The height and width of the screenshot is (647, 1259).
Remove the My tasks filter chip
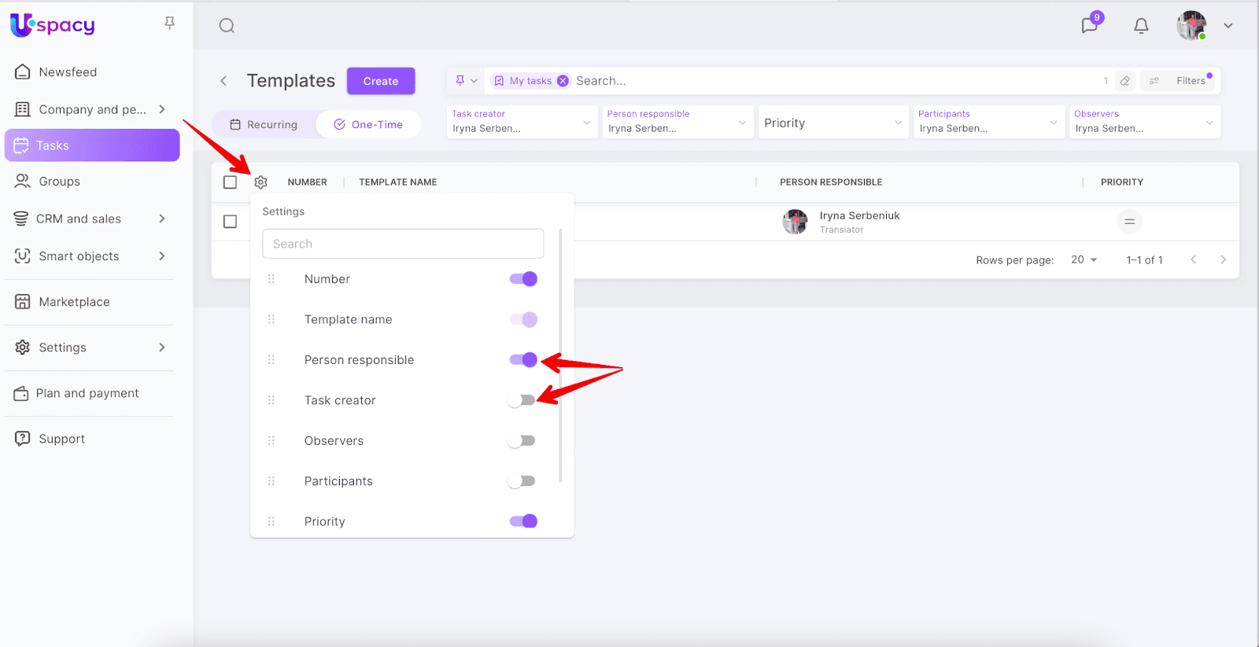click(563, 81)
